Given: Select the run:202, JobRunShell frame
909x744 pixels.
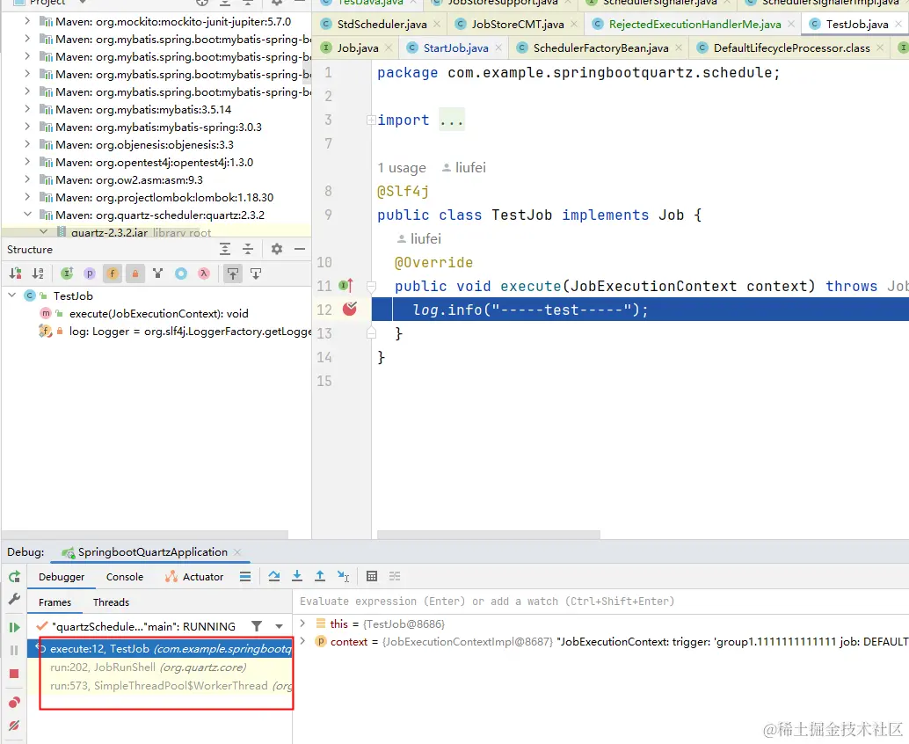Looking at the screenshot, I should tap(160, 667).
